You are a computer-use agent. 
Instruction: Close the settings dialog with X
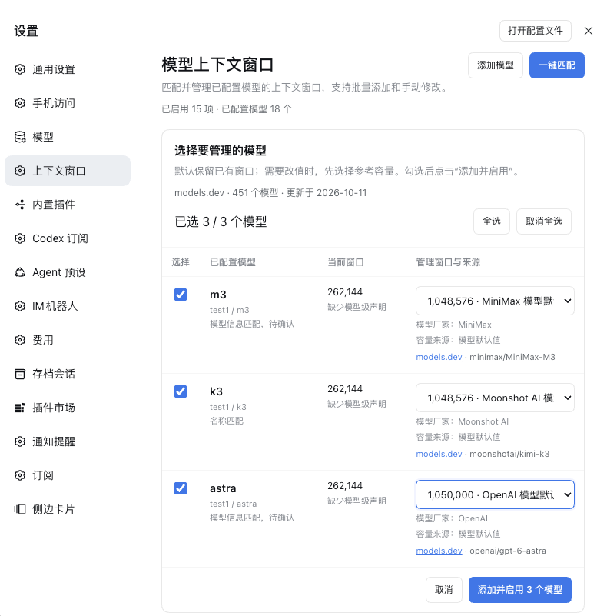coord(588,31)
